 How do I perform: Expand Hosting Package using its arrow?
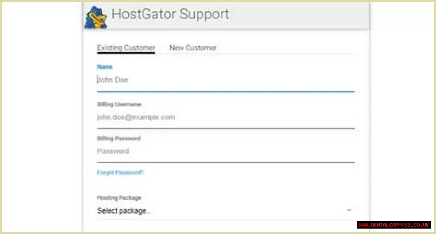click(349, 211)
